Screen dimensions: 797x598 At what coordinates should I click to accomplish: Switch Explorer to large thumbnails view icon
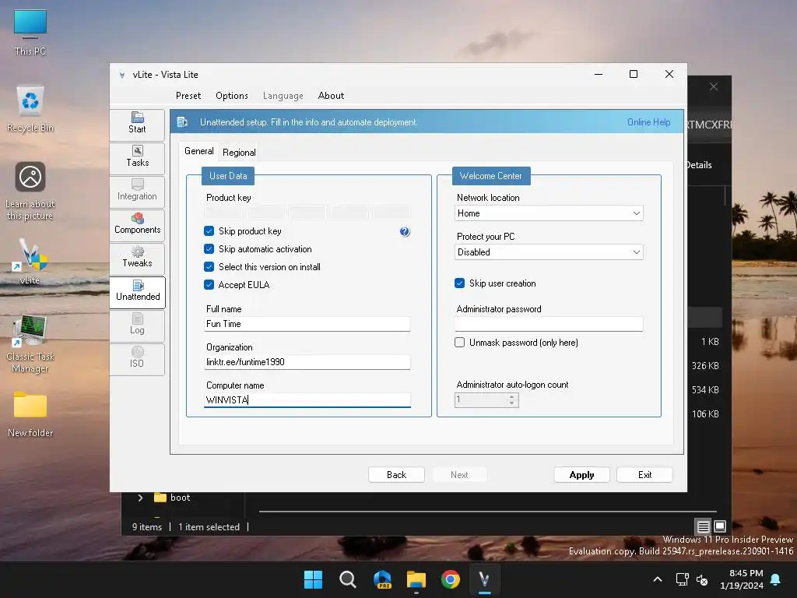click(720, 526)
